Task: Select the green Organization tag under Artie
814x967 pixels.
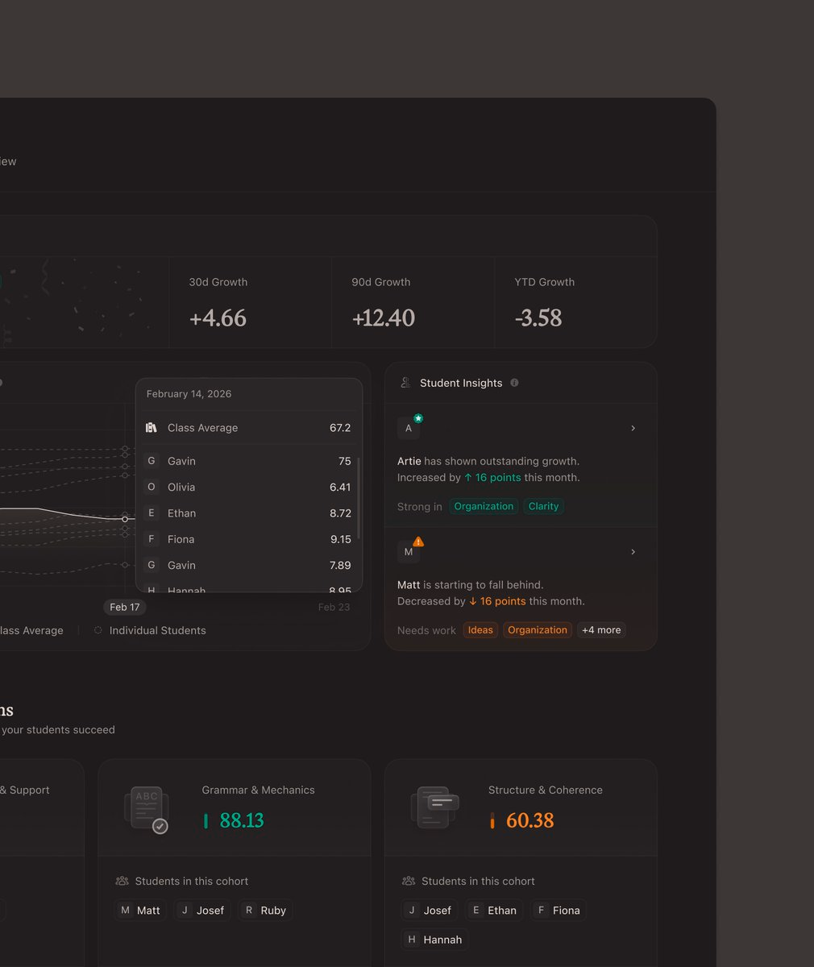Action: [484, 506]
